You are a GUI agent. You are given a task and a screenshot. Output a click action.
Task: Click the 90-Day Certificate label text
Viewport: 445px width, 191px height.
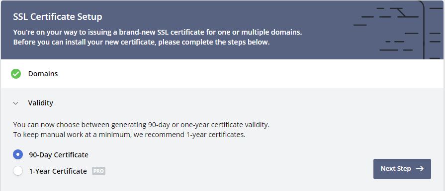59,155
